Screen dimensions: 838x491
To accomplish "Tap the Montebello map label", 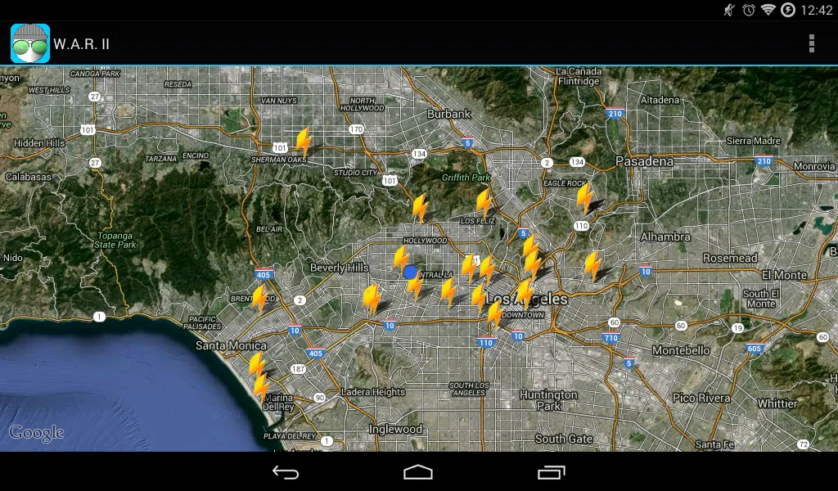I will click(x=681, y=350).
